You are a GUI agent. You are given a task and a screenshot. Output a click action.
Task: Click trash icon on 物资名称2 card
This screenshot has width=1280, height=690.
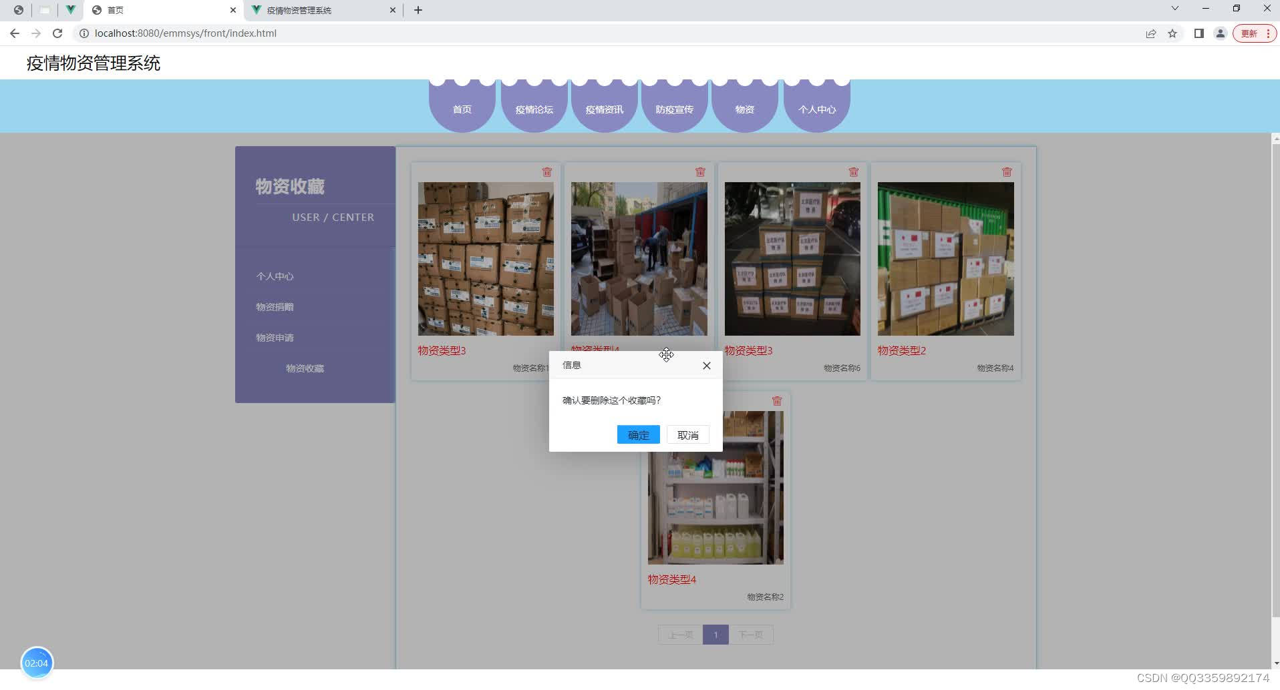pos(777,401)
